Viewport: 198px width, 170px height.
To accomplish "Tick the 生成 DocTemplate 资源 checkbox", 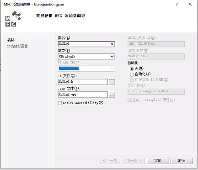I will (129, 100).
